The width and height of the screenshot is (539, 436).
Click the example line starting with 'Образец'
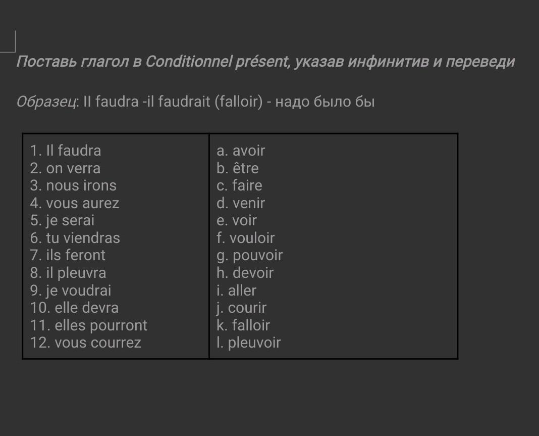pos(195,102)
